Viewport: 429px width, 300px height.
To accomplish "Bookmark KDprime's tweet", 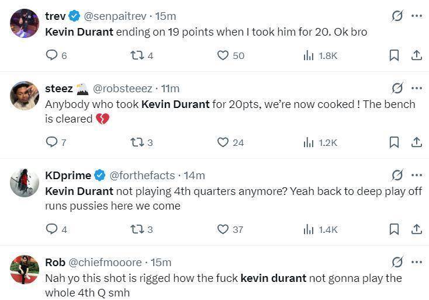I will [x=395, y=229].
